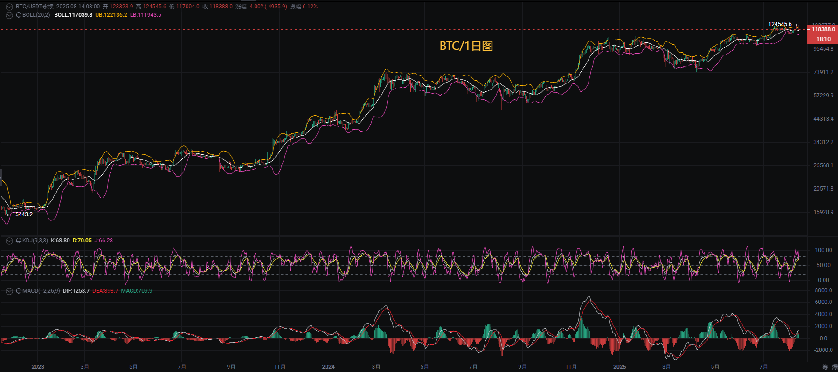Click the DEA:898.7 value

click(105, 291)
